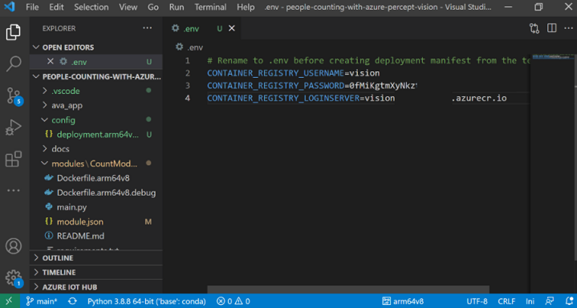Open the Terminal menu
Screen dimensions: 577x308
point(211,7)
